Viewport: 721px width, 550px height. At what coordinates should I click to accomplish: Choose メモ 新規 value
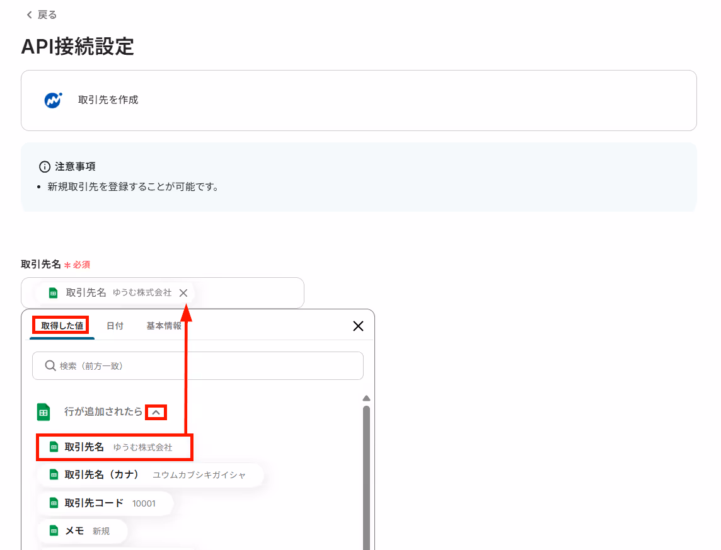pos(82,531)
